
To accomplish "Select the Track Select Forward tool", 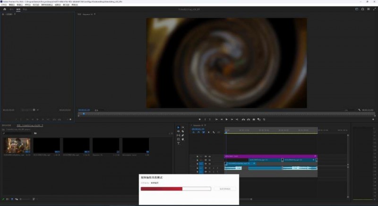I will tap(182, 127).
